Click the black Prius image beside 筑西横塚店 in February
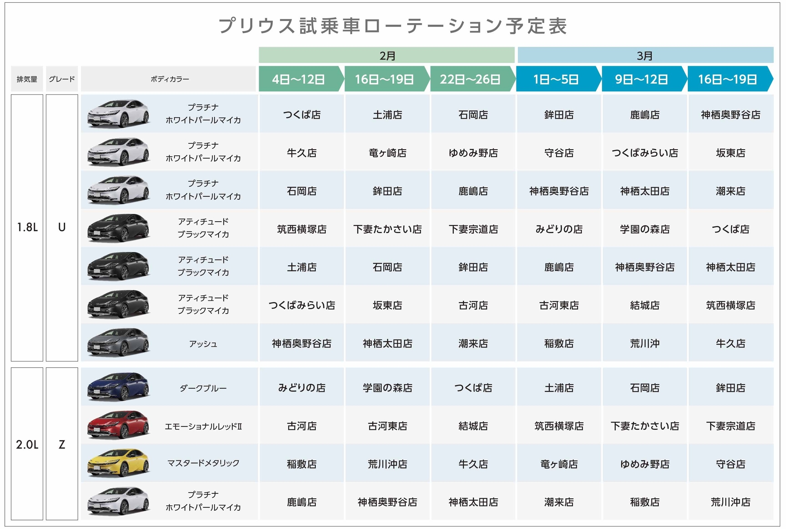 click(x=118, y=228)
